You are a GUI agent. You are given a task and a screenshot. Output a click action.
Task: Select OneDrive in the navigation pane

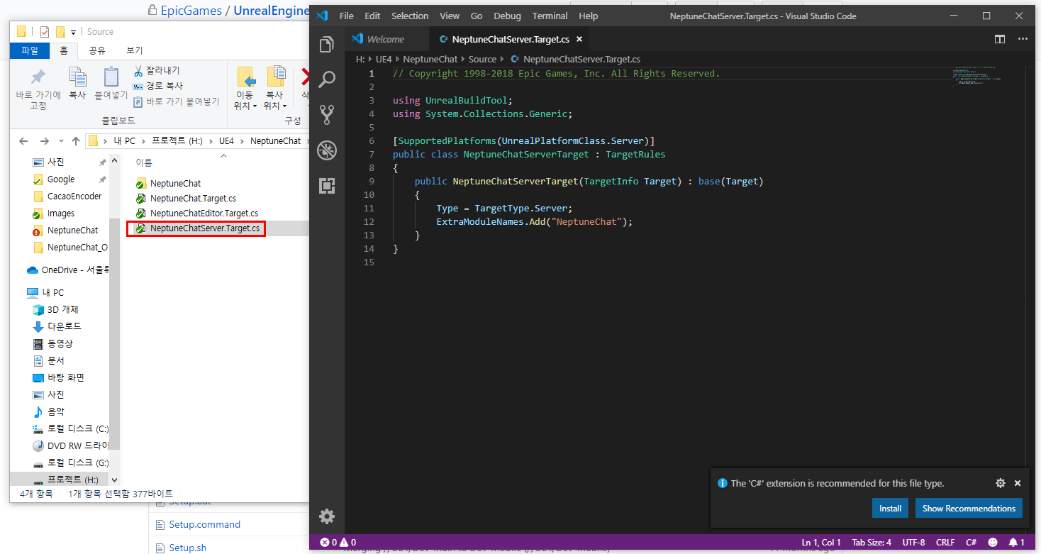click(68, 270)
